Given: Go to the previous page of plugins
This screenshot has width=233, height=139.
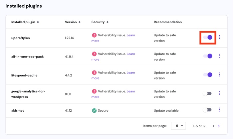Looking at the screenshot, I should pyautogui.click(x=214, y=126).
